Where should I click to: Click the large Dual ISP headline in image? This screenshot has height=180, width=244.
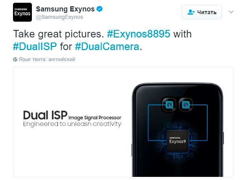(x=45, y=115)
